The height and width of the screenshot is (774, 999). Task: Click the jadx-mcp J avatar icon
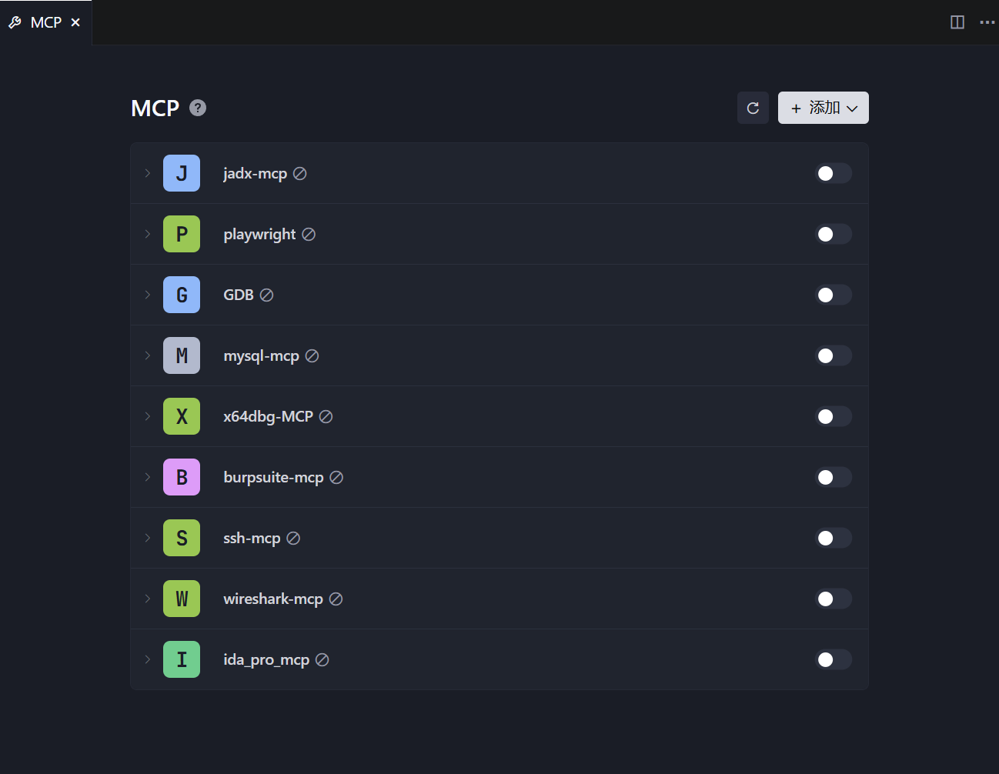pyautogui.click(x=182, y=173)
